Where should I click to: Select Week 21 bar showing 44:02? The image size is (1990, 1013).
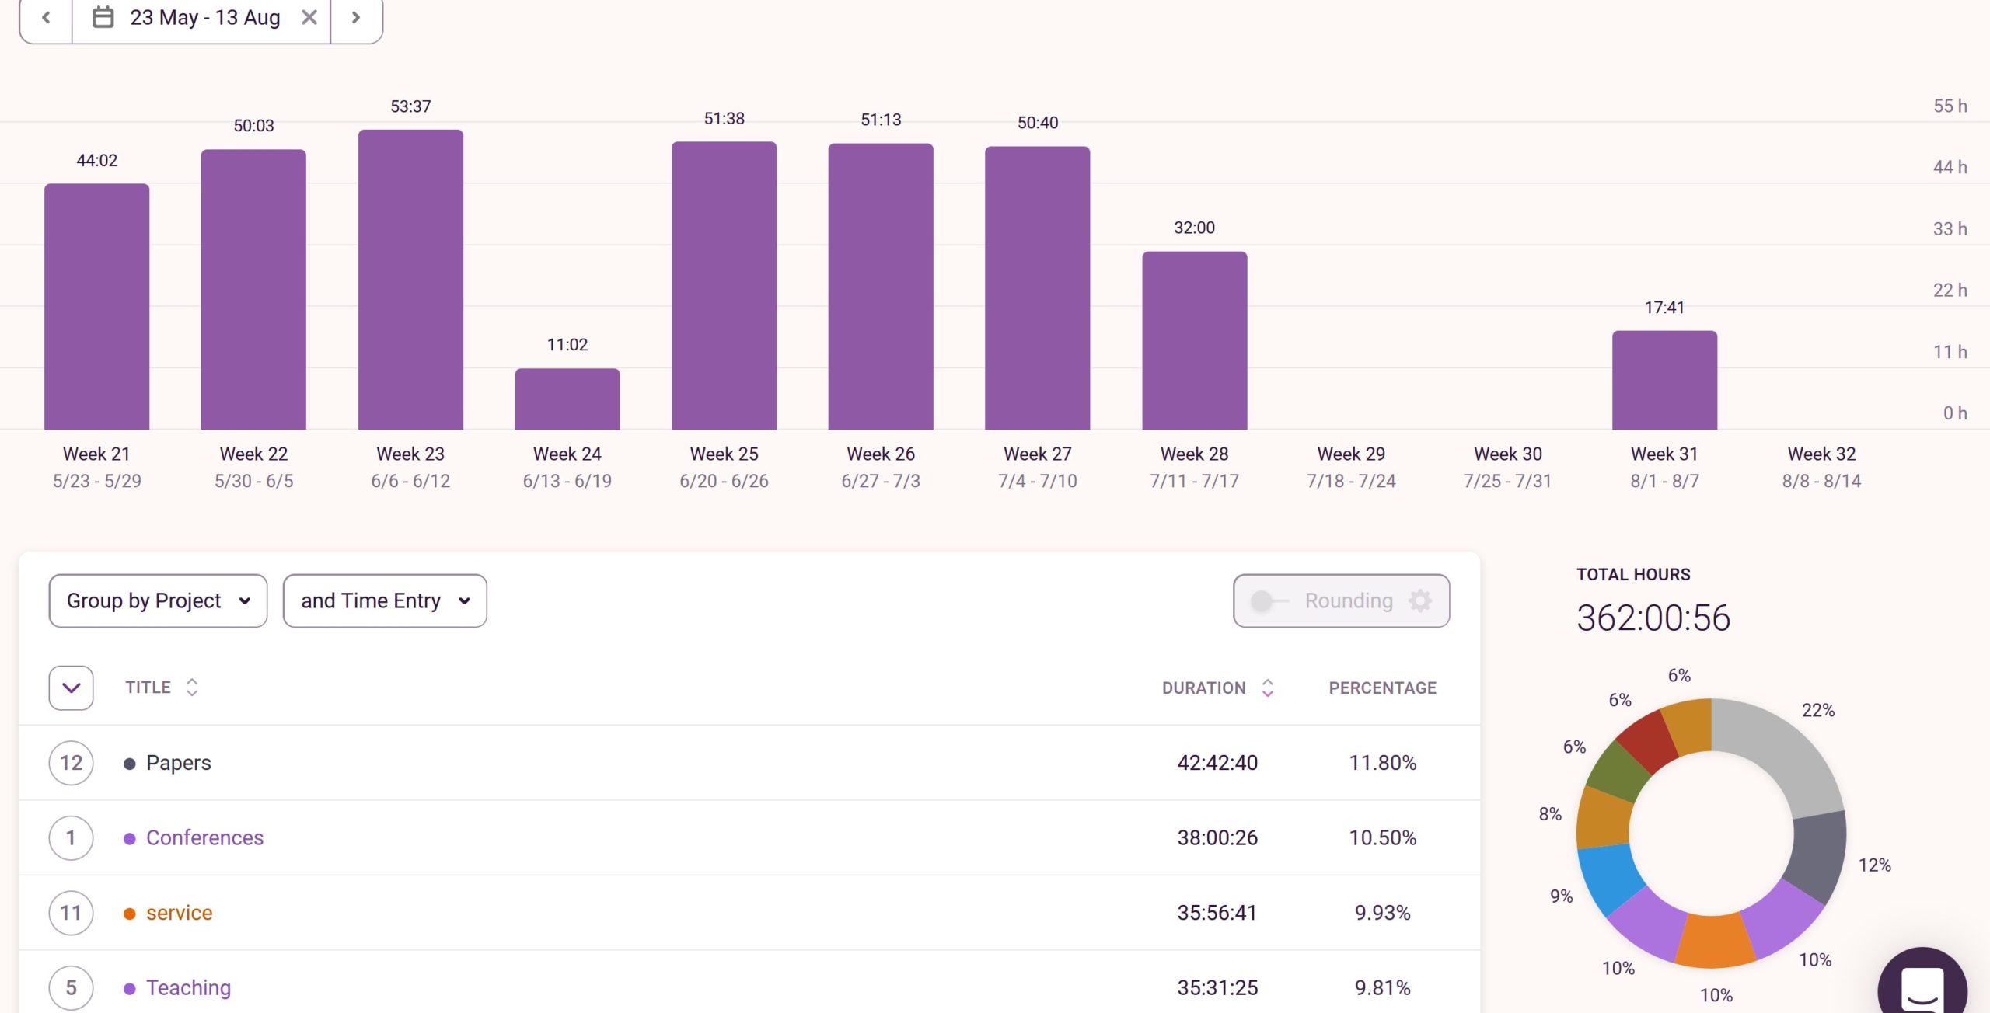click(x=96, y=307)
